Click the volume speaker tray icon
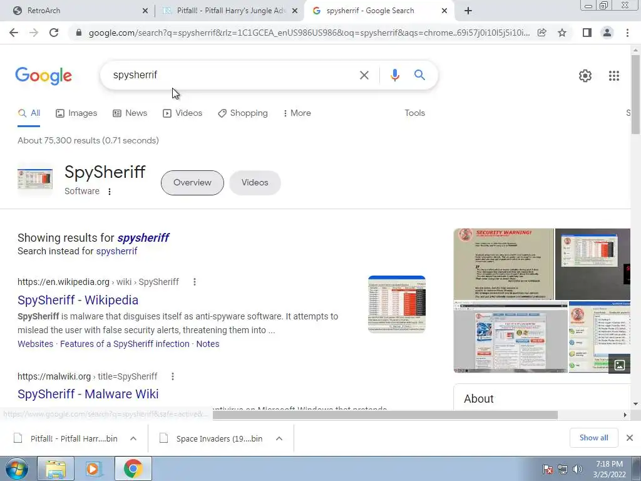 coord(578,469)
